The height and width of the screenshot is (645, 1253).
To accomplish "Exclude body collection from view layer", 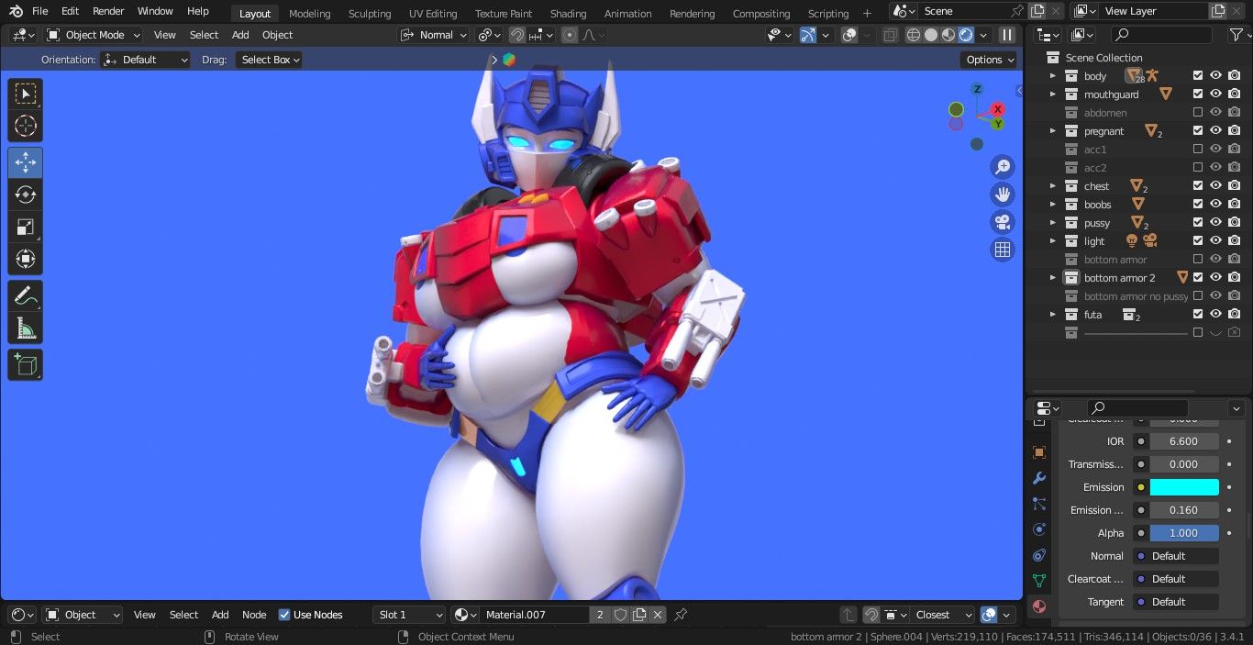I will [x=1197, y=76].
